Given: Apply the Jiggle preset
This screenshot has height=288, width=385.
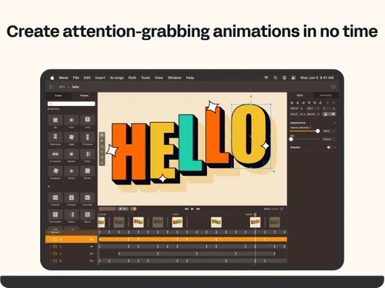Looking at the screenshot, I should pyautogui.click(x=72, y=137).
